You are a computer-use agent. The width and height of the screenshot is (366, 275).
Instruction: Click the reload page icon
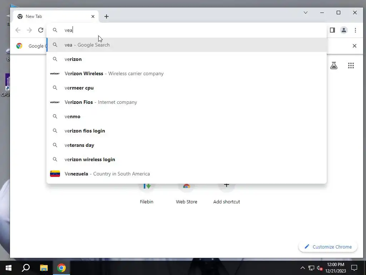(41, 30)
